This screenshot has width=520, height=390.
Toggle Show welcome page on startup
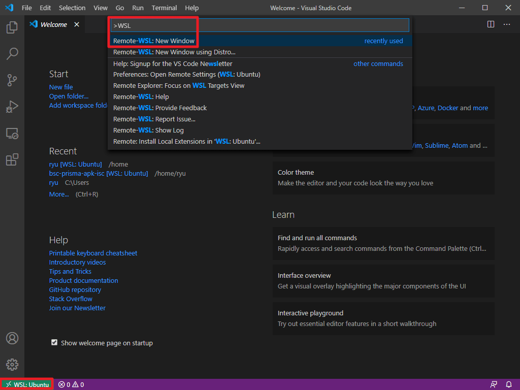coord(54,342)
